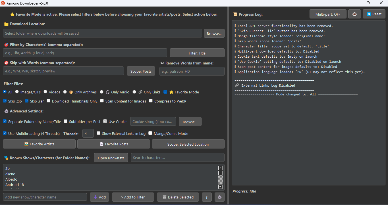
Task: Select the Only Audio radio button
Action: 101,92
